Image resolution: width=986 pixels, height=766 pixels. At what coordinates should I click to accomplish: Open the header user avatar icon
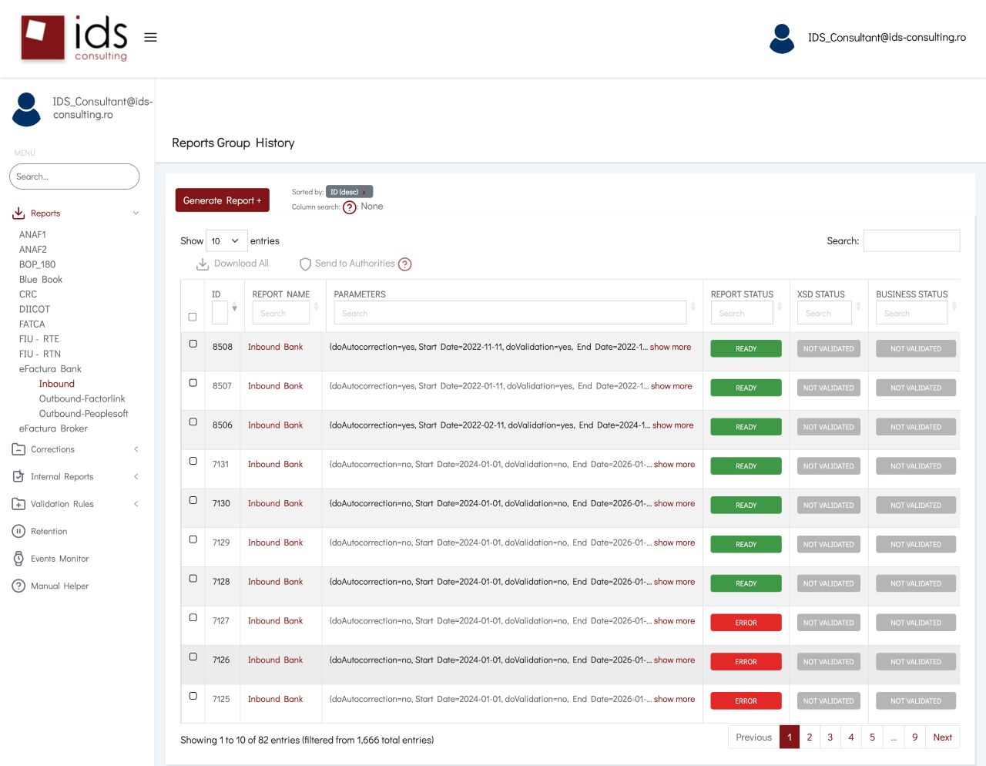[x=782, y=38]
